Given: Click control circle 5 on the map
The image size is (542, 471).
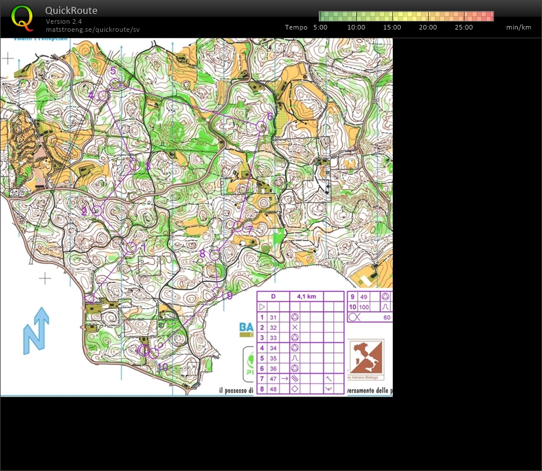Looking at the screenshot, I should (115, 84).
